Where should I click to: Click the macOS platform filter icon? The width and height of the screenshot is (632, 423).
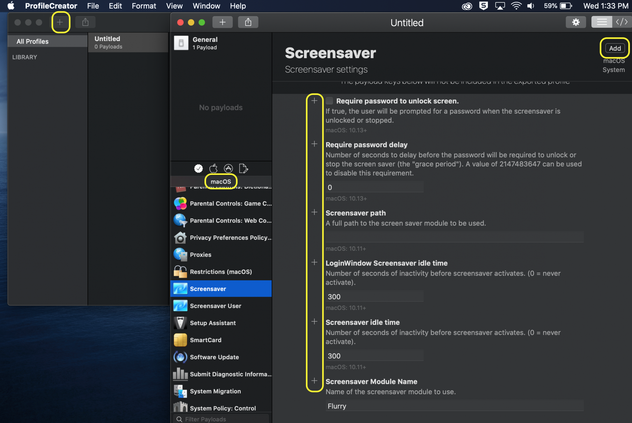point(214,168)
